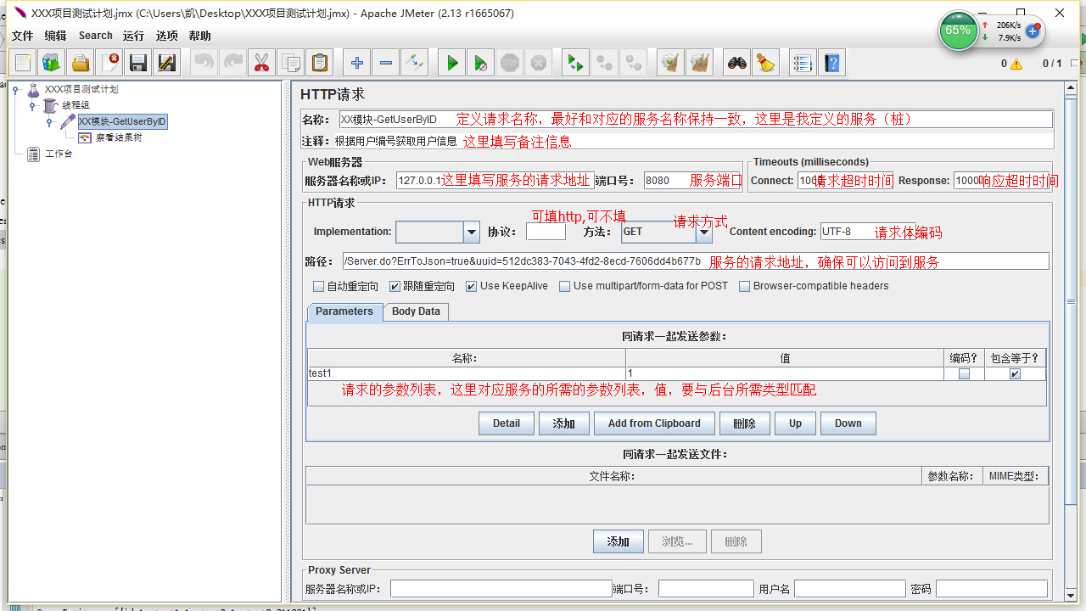The width and height of the screenshot is (1086, 611).
Task: Click the Undo arrow icon
Action: click(204, 63)
